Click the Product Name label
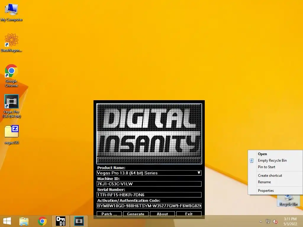This screenshot has width=303, height=227. coord(111,168)
